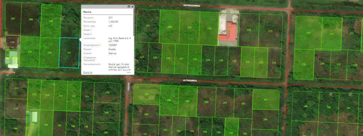Open the popup's three-dots more options menu
This screenshot has height=136, width=363.
click(129, 72)
